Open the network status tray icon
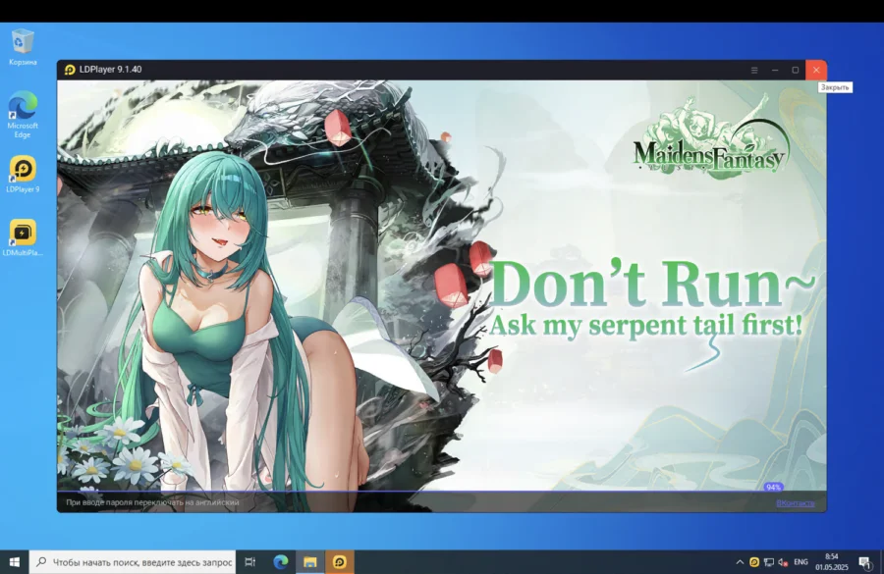This screenshot has width=884, height=574. click(x=769, y=561)
